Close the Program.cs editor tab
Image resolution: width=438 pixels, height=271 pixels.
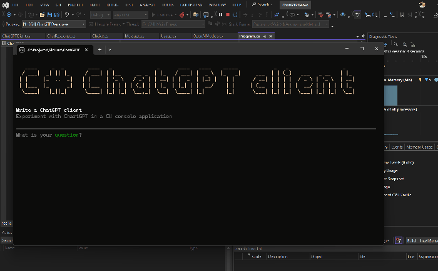click(271, 36)
